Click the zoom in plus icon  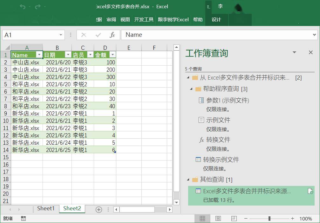click(x=292, y=219)
